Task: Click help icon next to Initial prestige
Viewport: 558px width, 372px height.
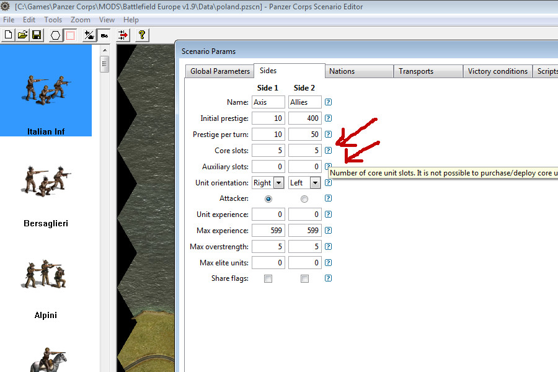Action: 328,118
